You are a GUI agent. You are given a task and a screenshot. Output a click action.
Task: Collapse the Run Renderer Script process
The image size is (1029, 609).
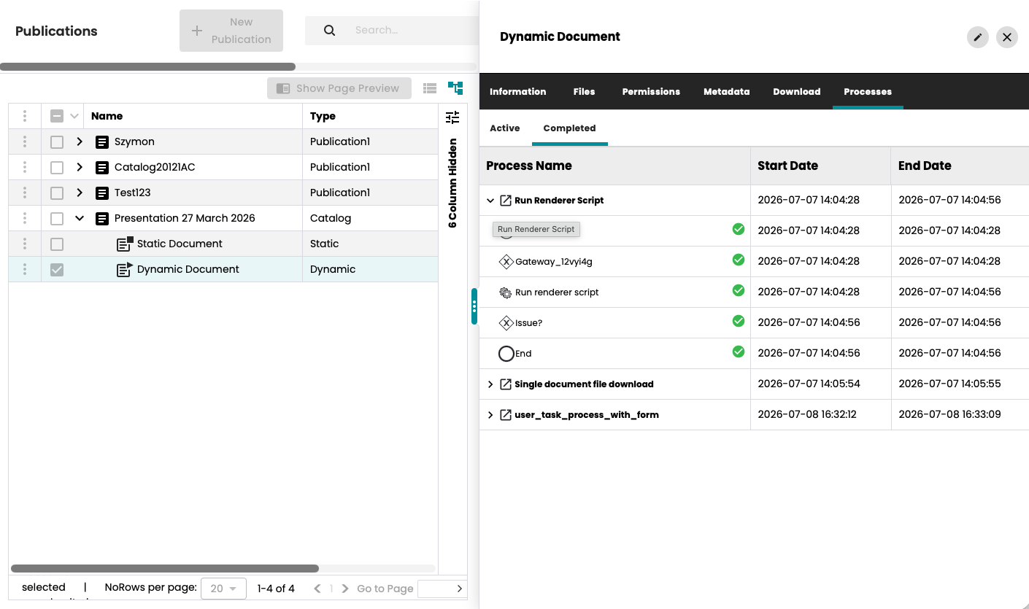[x=490, y=201]
